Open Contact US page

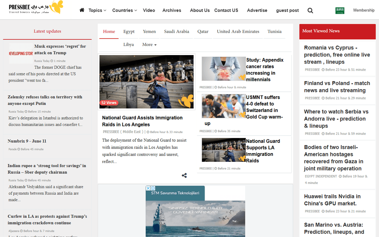click(226, 10)
